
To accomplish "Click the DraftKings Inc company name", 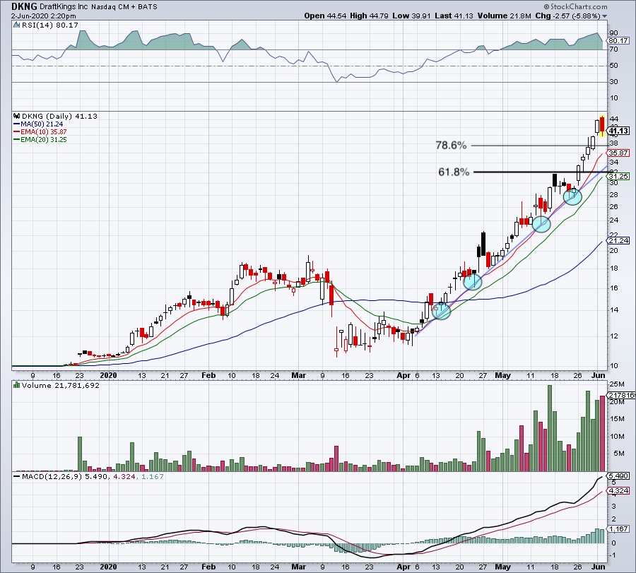I will 64,7.
